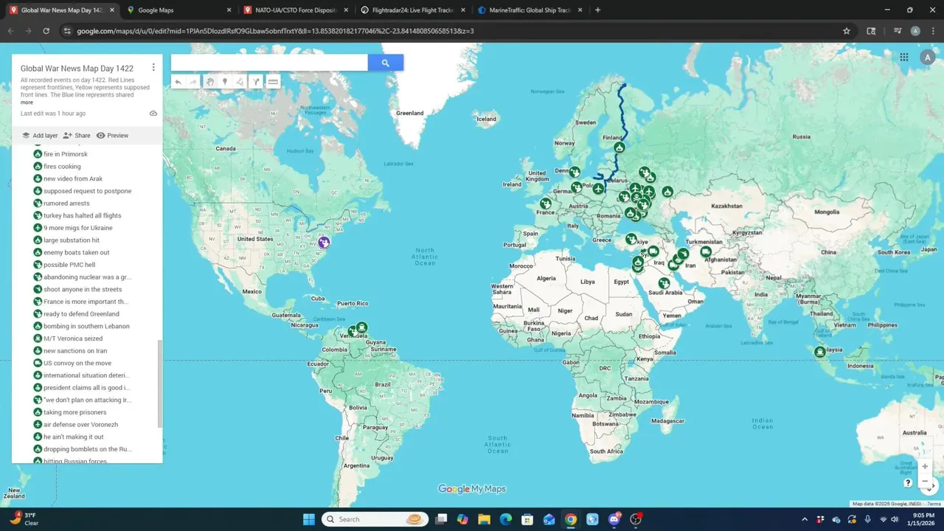Click the green marker near Afghanistan
Screen dimensions: 944x531
706,251
